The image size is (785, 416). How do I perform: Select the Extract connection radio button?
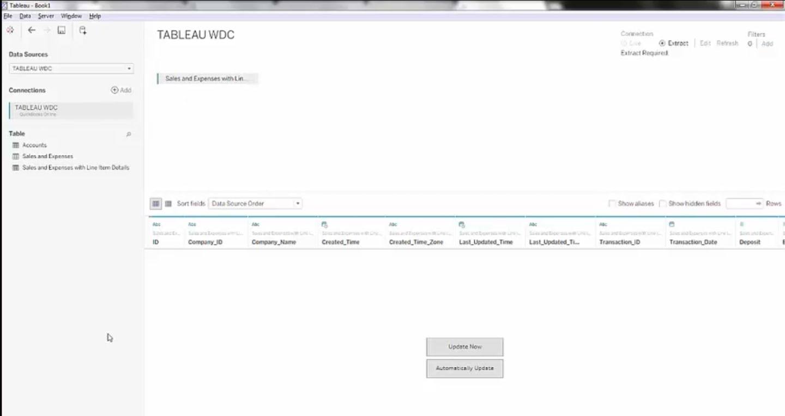click(x=662, y=43)
